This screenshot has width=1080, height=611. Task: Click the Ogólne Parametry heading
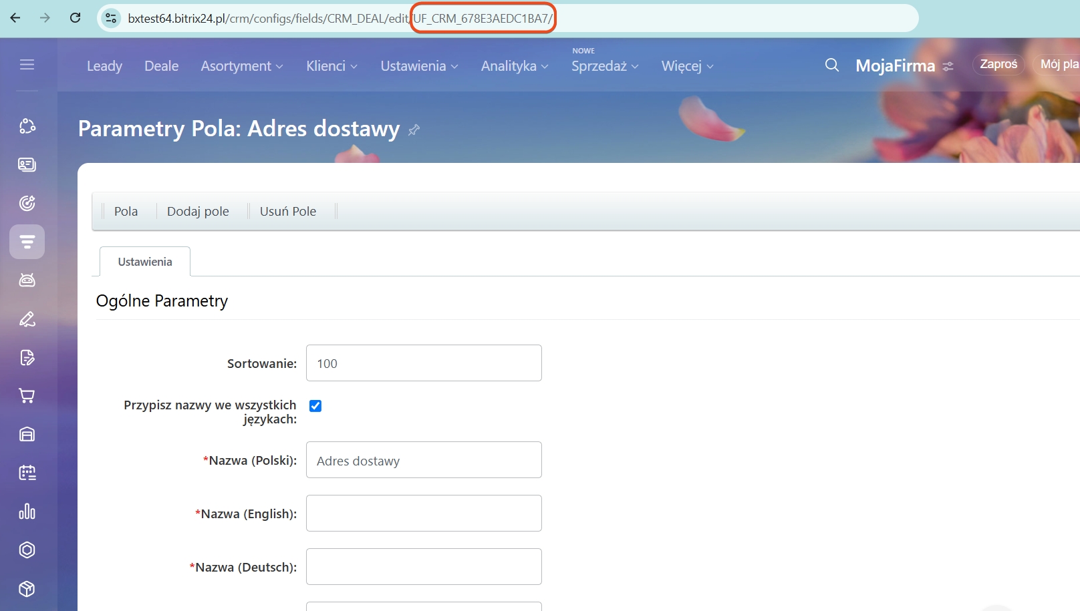162,301
